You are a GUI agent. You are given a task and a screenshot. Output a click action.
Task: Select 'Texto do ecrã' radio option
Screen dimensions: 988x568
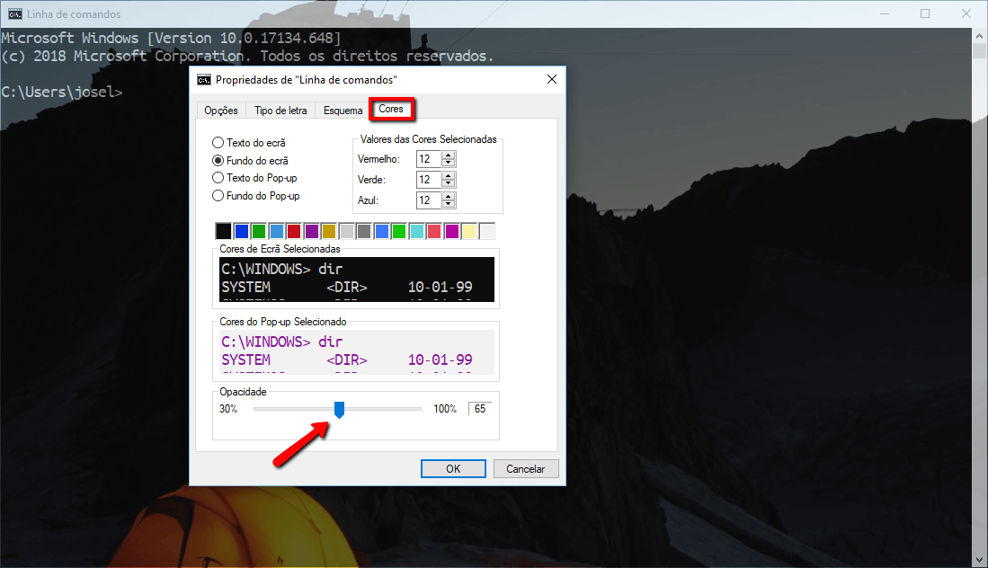point(218,143)
